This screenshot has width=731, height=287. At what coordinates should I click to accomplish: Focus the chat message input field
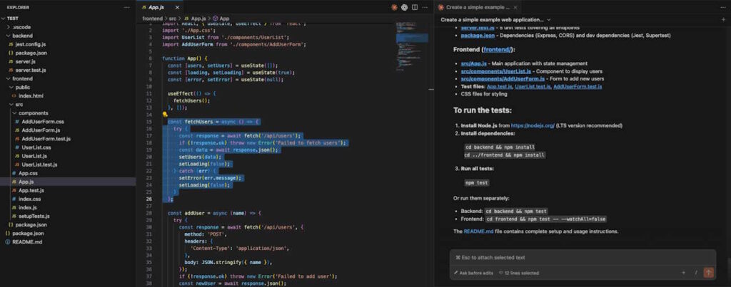pos(583,258)
